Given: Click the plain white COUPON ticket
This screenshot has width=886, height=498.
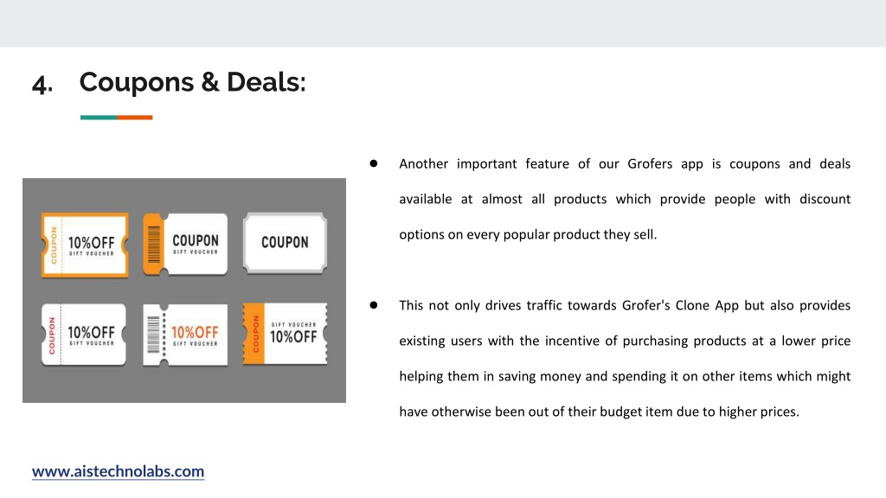Looking at the screenshot, I should click(x=285, y=243).
